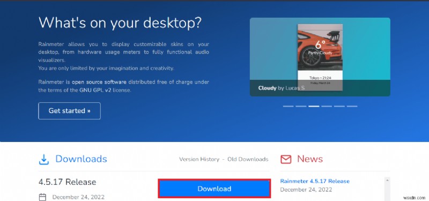
Task: Click the Downloads arrow icon
Action: pos(44,159)
